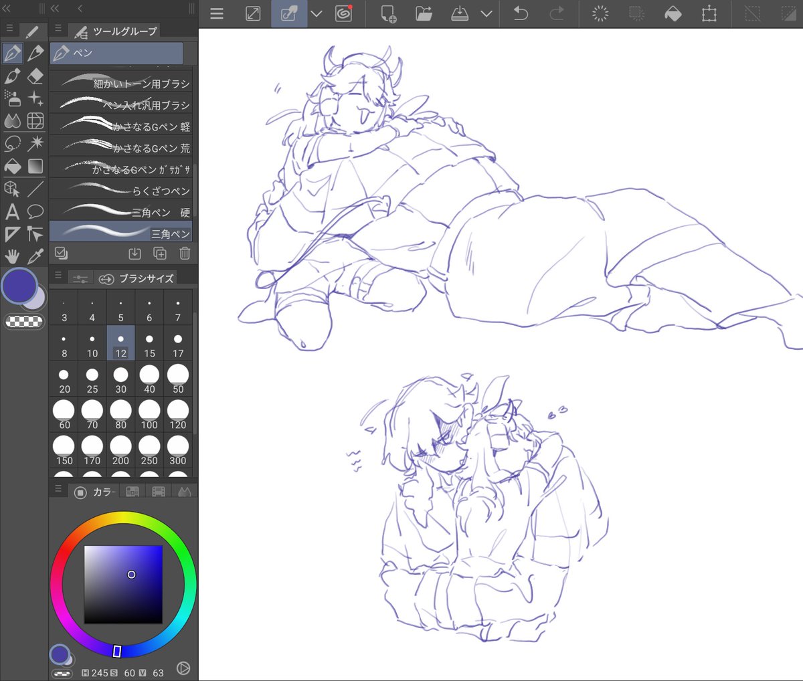Select the らくざつペン sub tool

tap(121, 190)
